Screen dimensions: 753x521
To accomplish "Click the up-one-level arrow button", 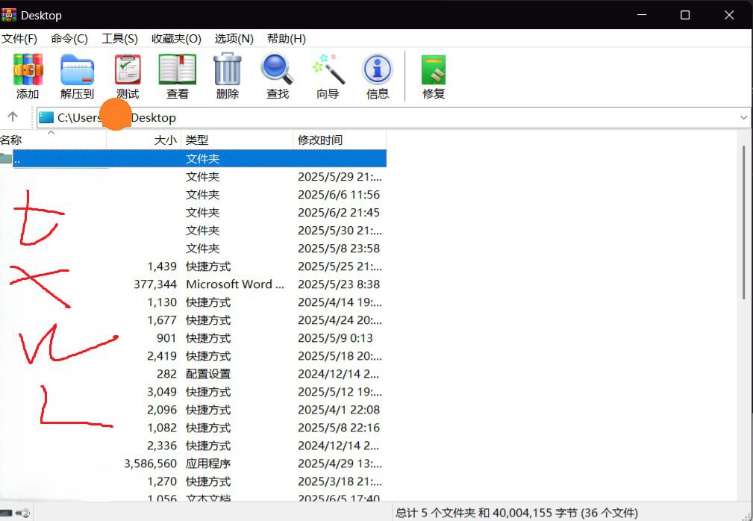I will 13,116.
